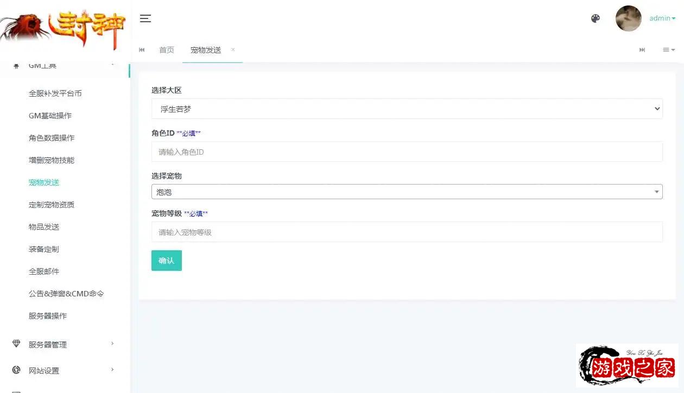Image resolution: width=684 pixels, height=393 pixels.
Task: Open the tab options list menu
Action: point(668,50)
